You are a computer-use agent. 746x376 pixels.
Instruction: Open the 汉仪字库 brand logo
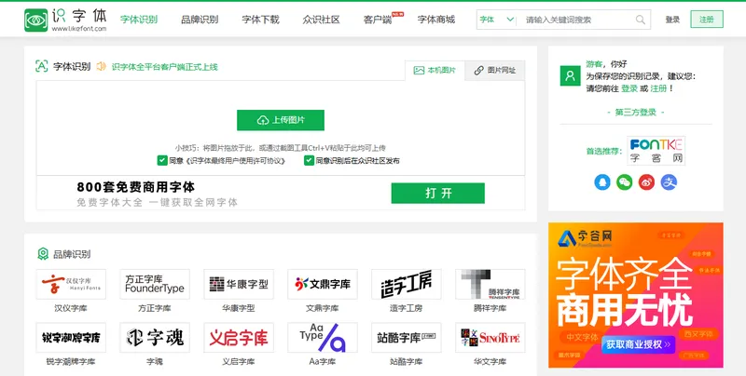tap(71, 285)
